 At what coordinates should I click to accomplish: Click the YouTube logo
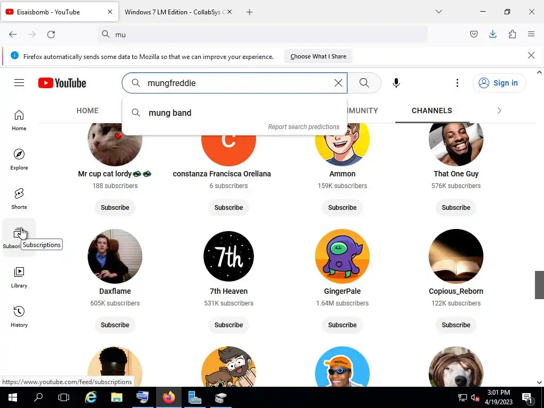(x=62, y=83)
